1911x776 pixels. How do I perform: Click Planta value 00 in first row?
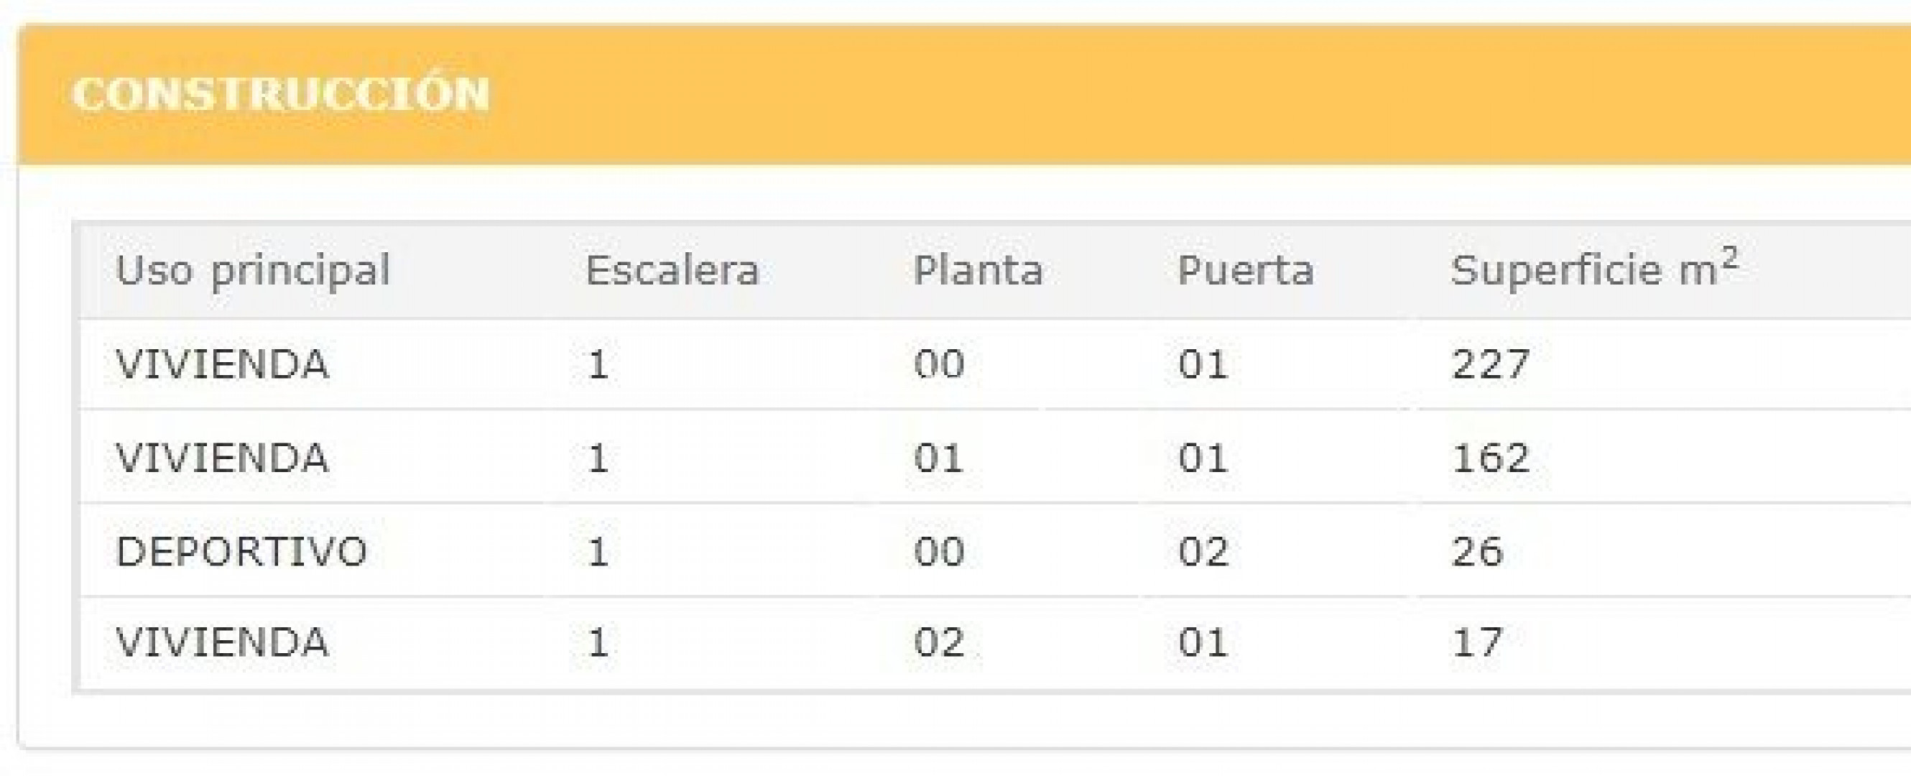point(938,364)
